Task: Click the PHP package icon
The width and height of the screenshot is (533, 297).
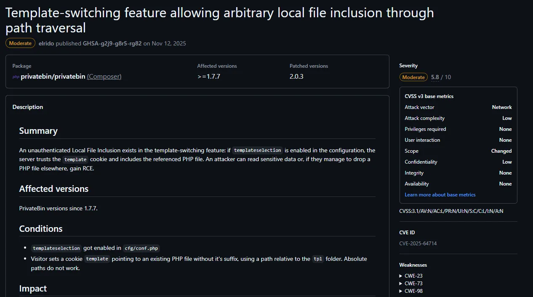Action: pyautogui.click(x=16, y=77)
